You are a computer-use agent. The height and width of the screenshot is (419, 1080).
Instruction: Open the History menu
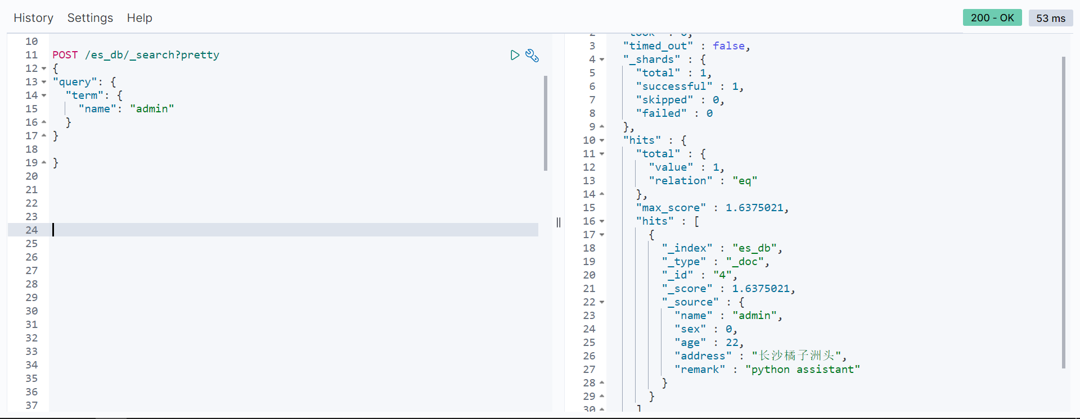tap(33, 18)
